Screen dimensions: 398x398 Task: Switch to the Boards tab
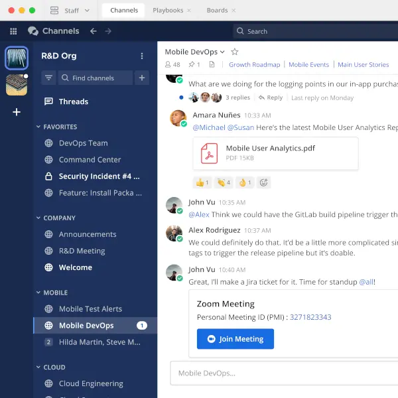217,11
